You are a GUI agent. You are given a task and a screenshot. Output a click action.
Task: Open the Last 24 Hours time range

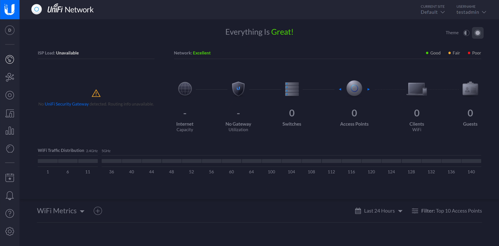pyautogui.click(x=383, y=211)
